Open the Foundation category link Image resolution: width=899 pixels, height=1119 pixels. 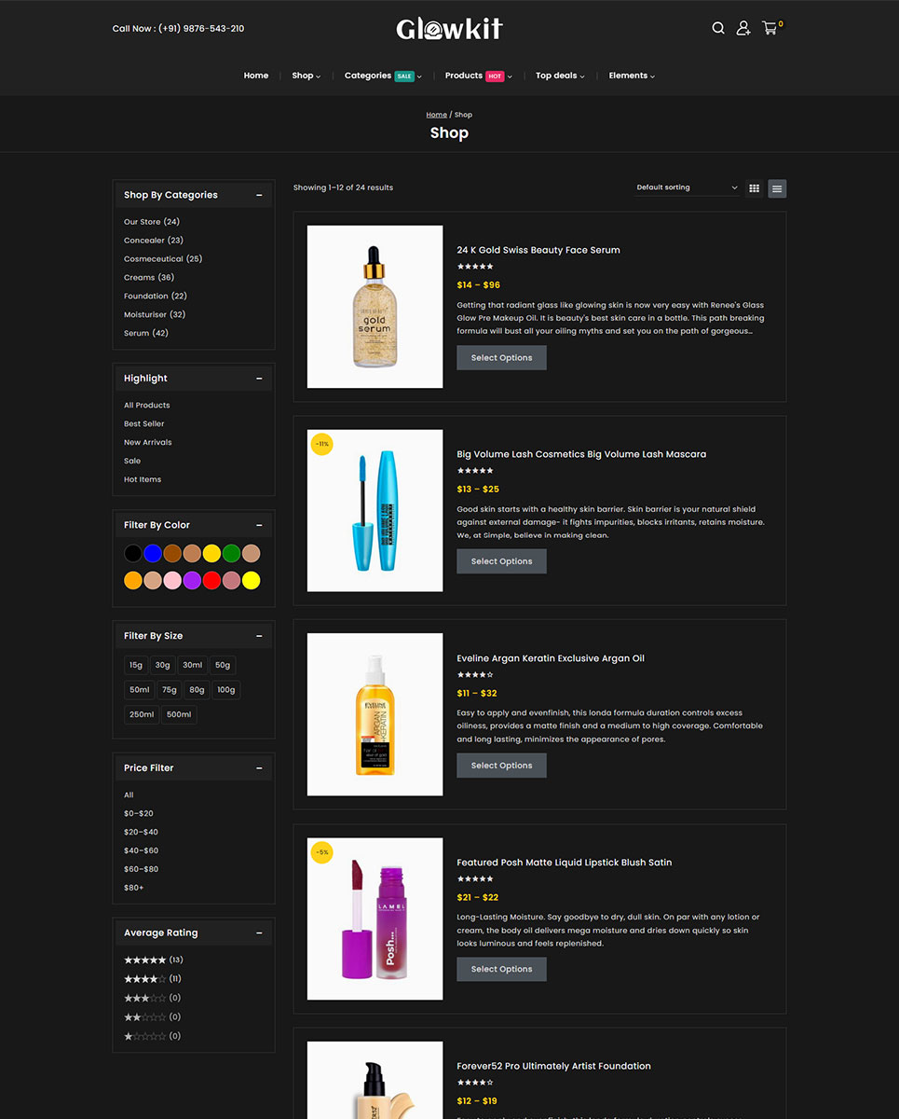tap(146, 296)
